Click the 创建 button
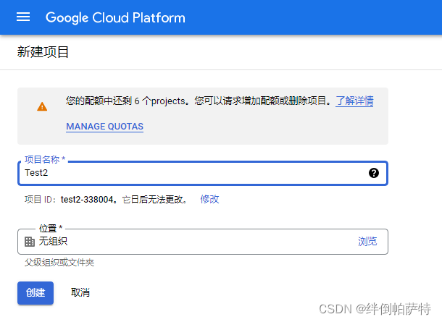This screenshot has height=322, width=442. point(36,293)
